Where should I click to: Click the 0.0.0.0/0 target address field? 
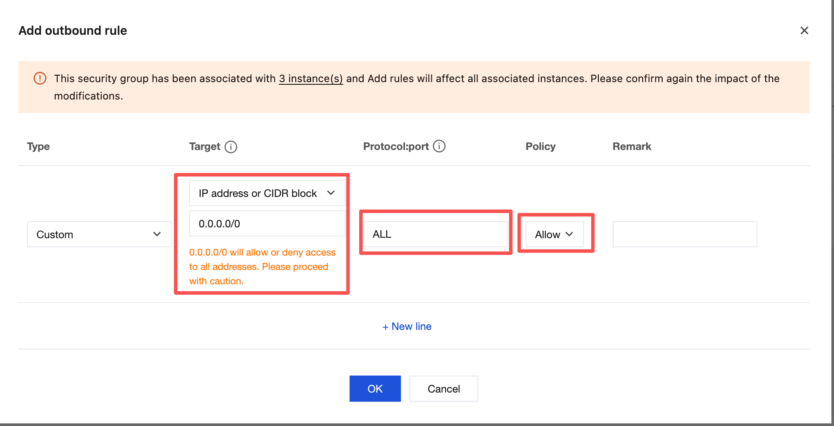click(267, 224)
